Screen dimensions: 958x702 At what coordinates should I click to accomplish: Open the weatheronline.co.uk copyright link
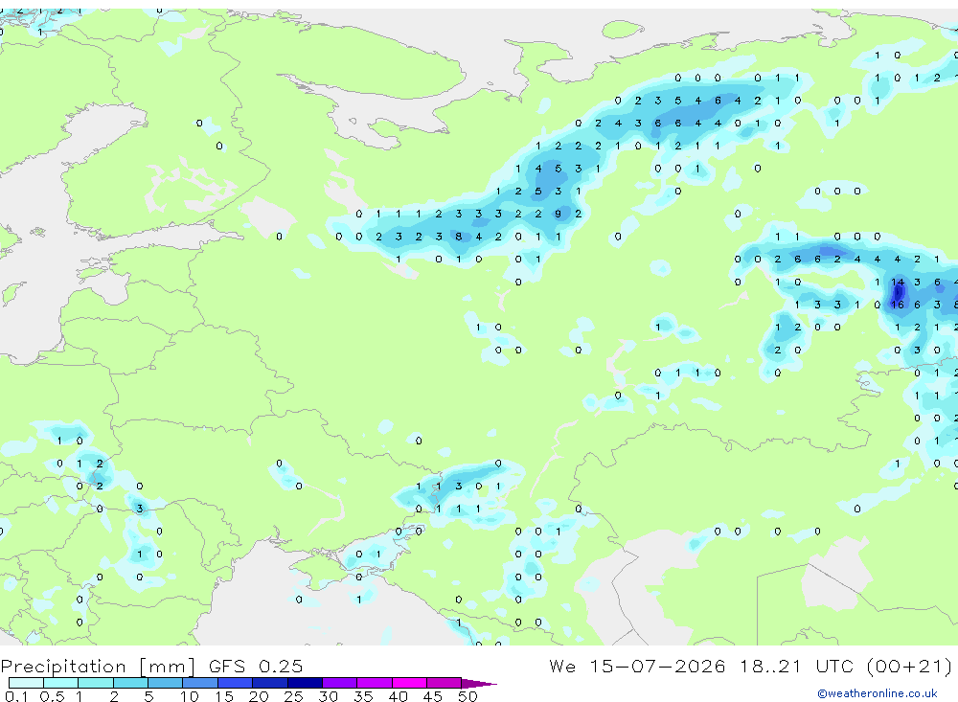(x=878, y=693)
